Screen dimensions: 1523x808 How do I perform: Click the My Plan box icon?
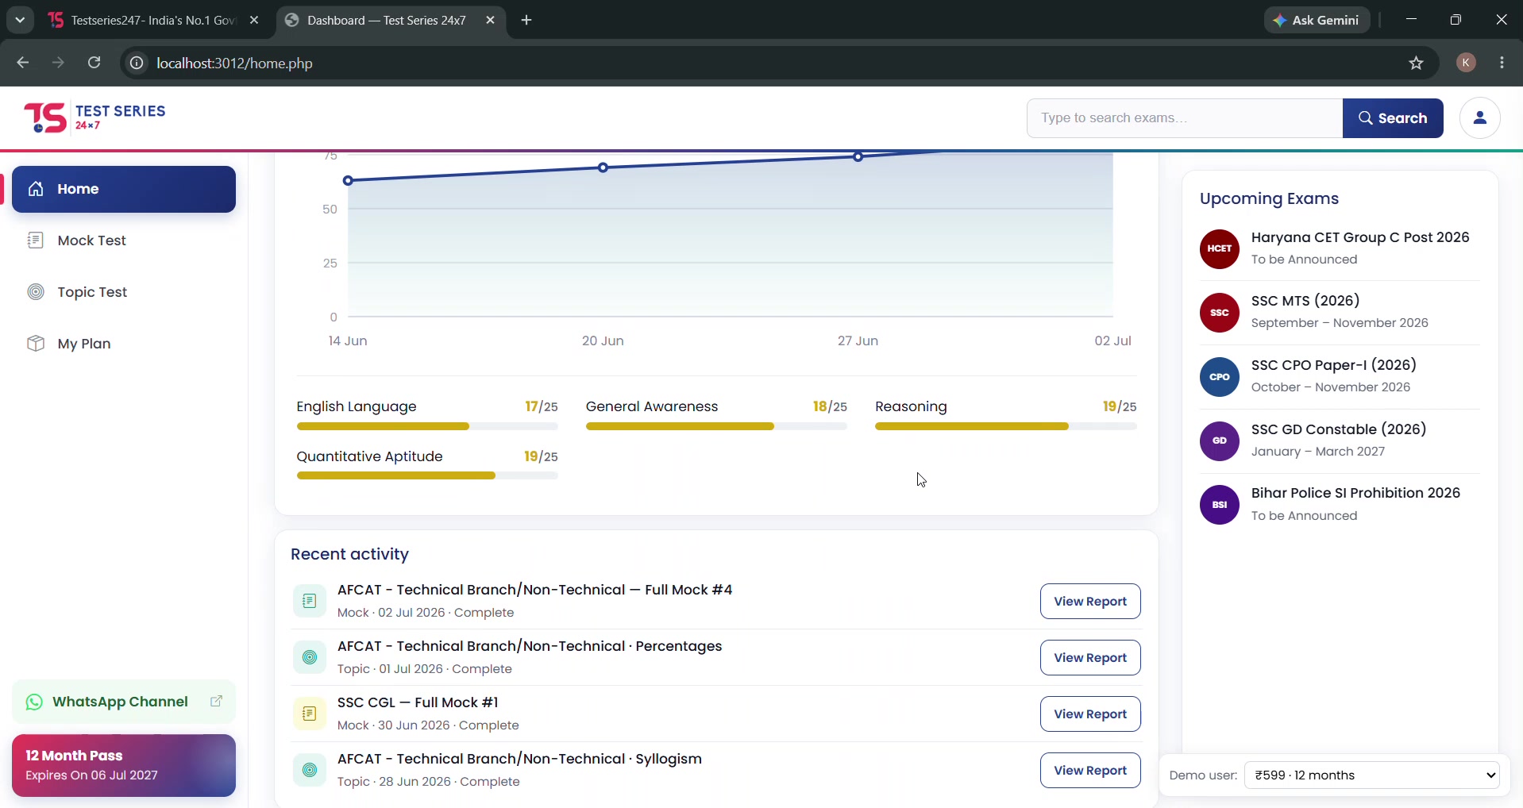[x=36, y=344]
